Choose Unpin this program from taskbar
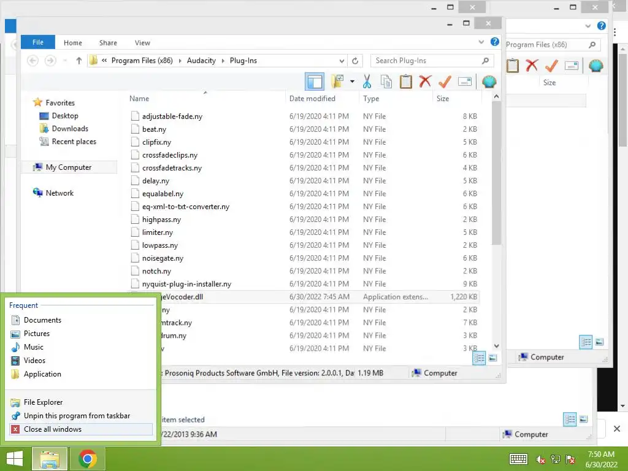Screen dimensions: 628x471 [80, 416]
